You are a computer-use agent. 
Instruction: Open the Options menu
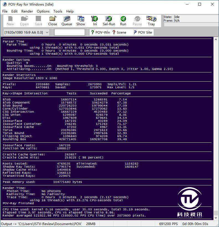pos(43,11)
